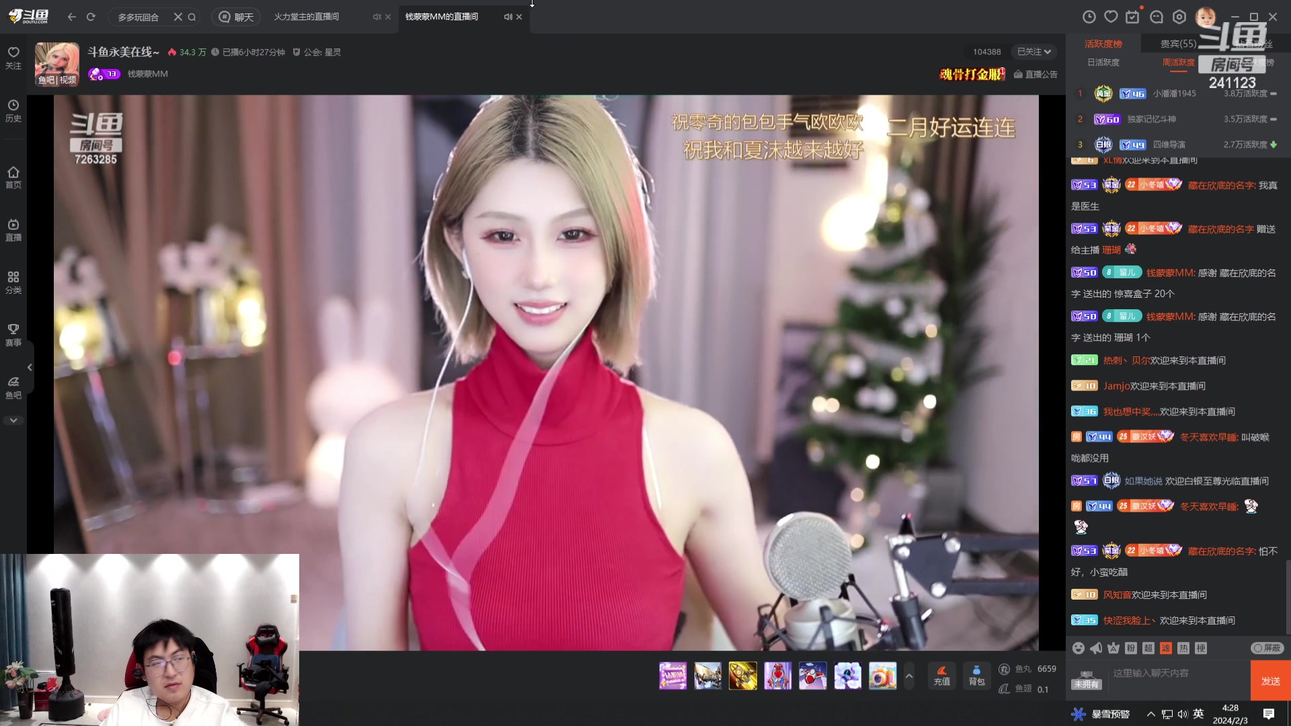
Task: Switch to 火力堂主的直播间 tab
Action: point(307,17)
